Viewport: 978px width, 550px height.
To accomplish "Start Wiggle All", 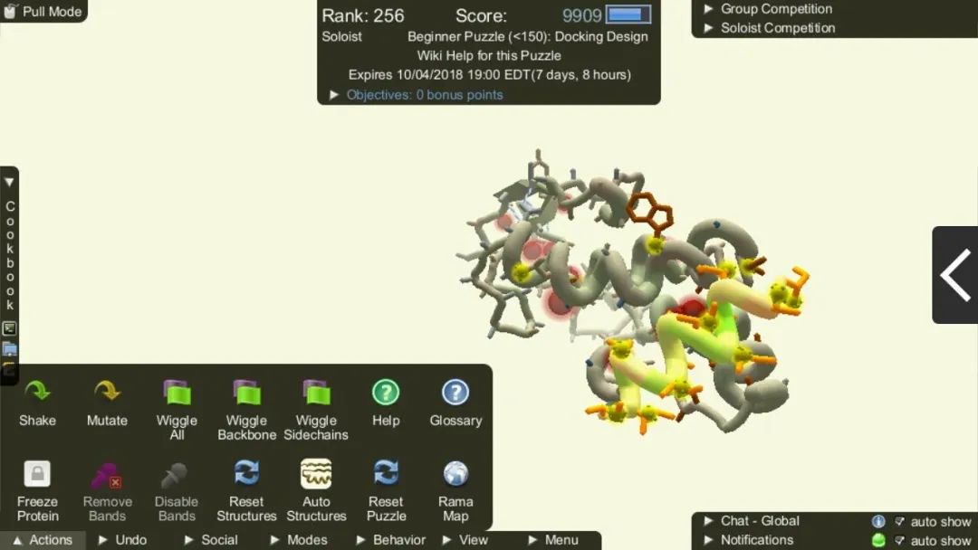I will [177, 409].
